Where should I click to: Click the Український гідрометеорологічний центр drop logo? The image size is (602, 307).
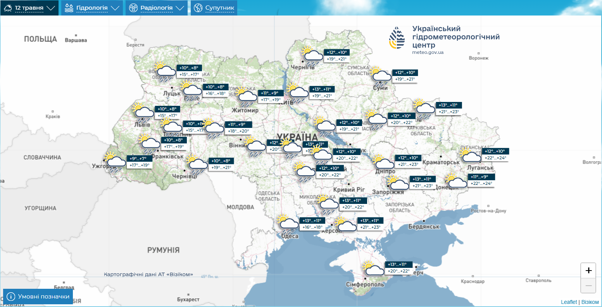(397, 38)
